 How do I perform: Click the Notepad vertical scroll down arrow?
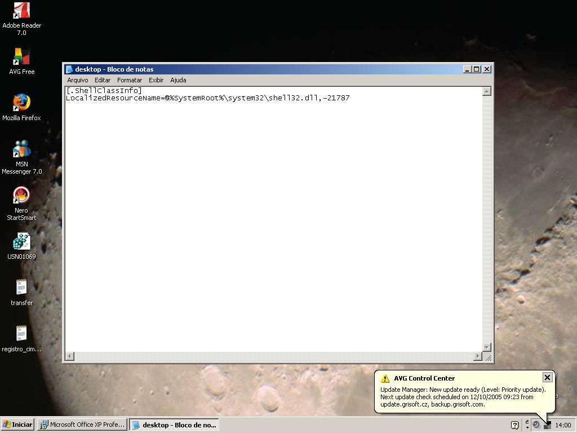486,347
